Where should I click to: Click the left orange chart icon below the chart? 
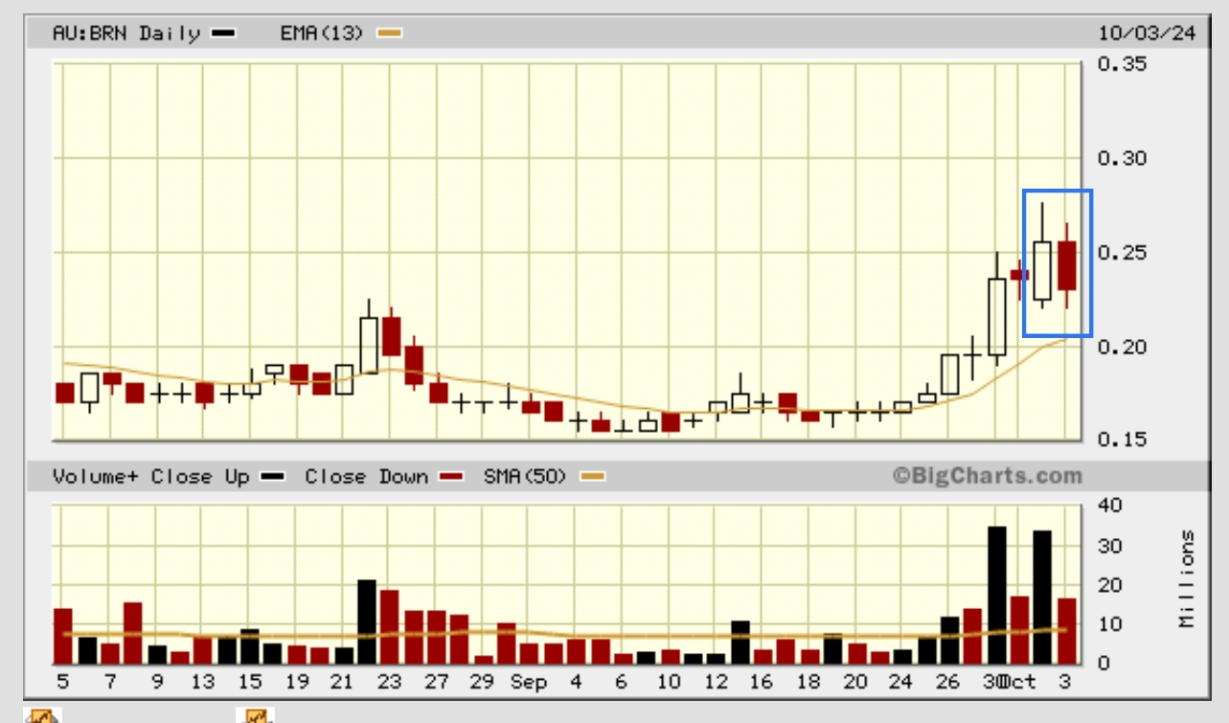point(42,715)
